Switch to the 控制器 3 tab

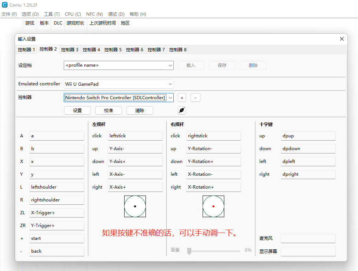pyautogui.click(x=69, y=49)
